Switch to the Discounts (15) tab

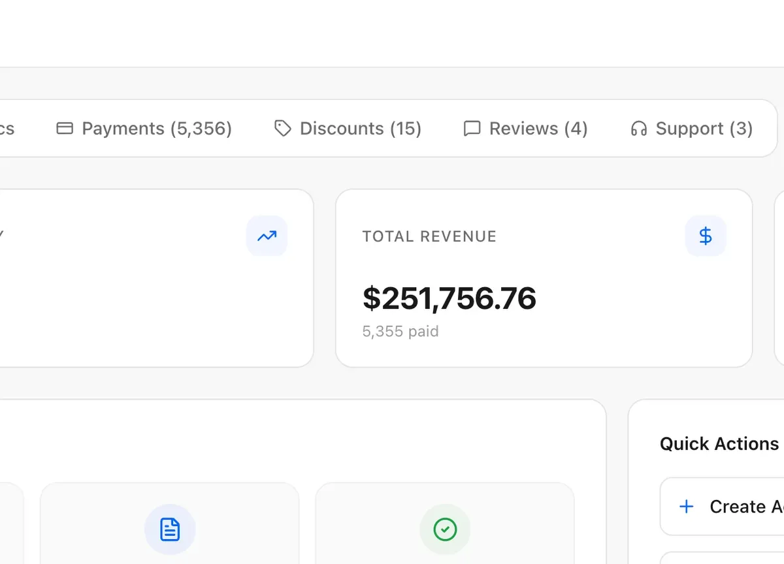tap(348, 129)
